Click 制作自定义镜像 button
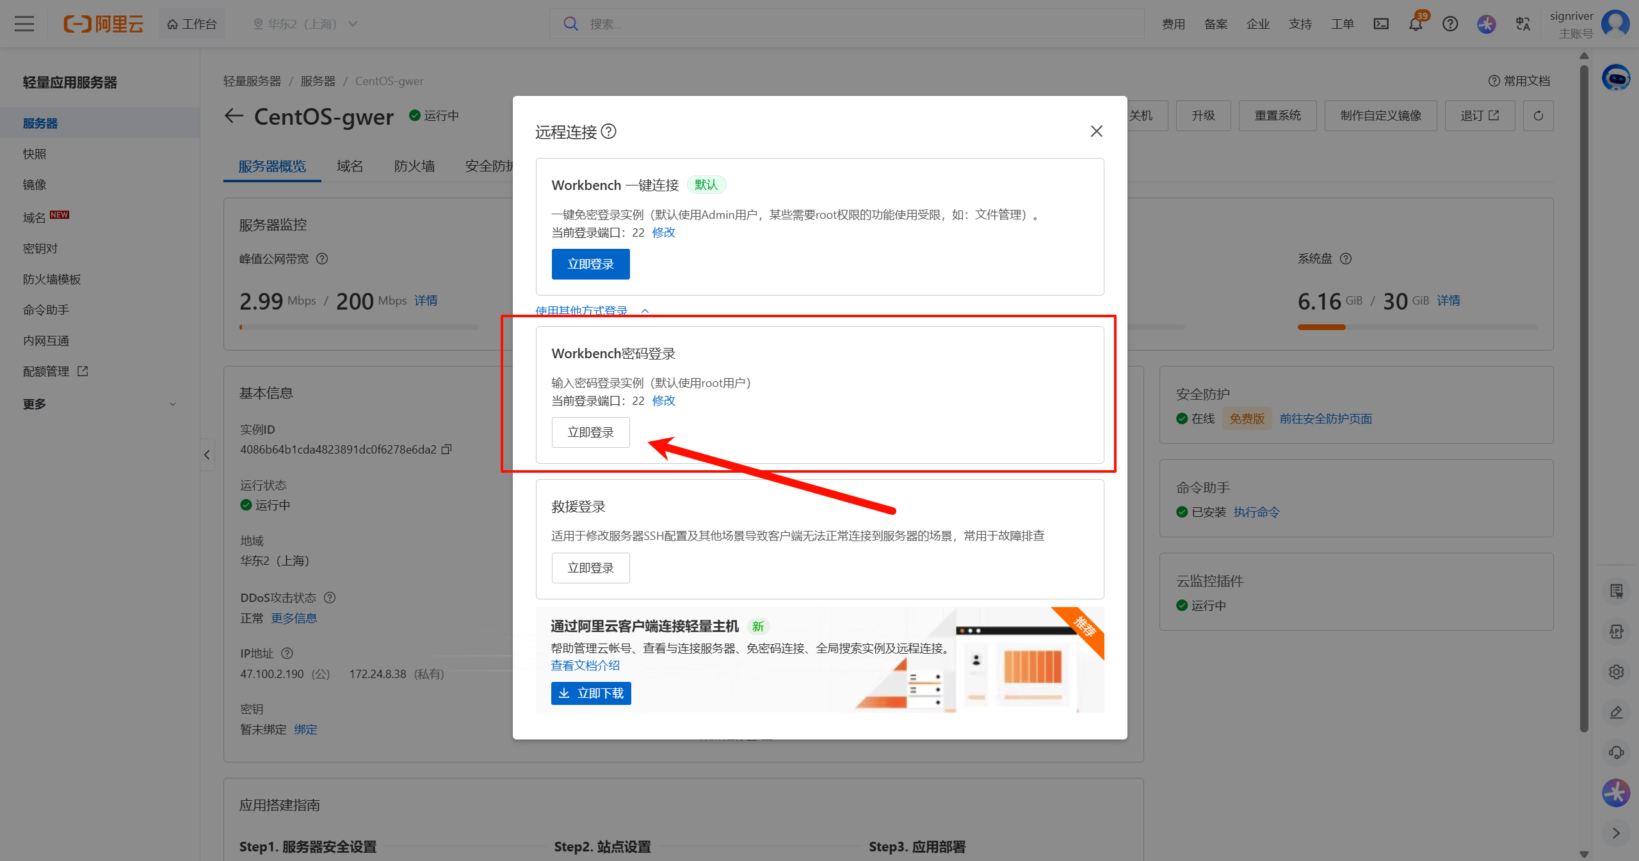The height and width of the screenshot is (861, 1639). click(x=1380, y=116)
